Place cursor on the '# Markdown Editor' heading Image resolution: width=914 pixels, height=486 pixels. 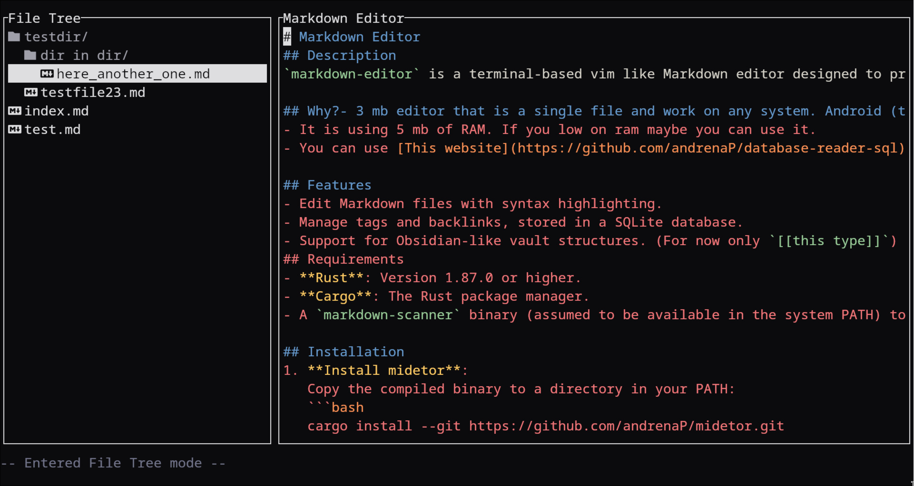point(352,37)
